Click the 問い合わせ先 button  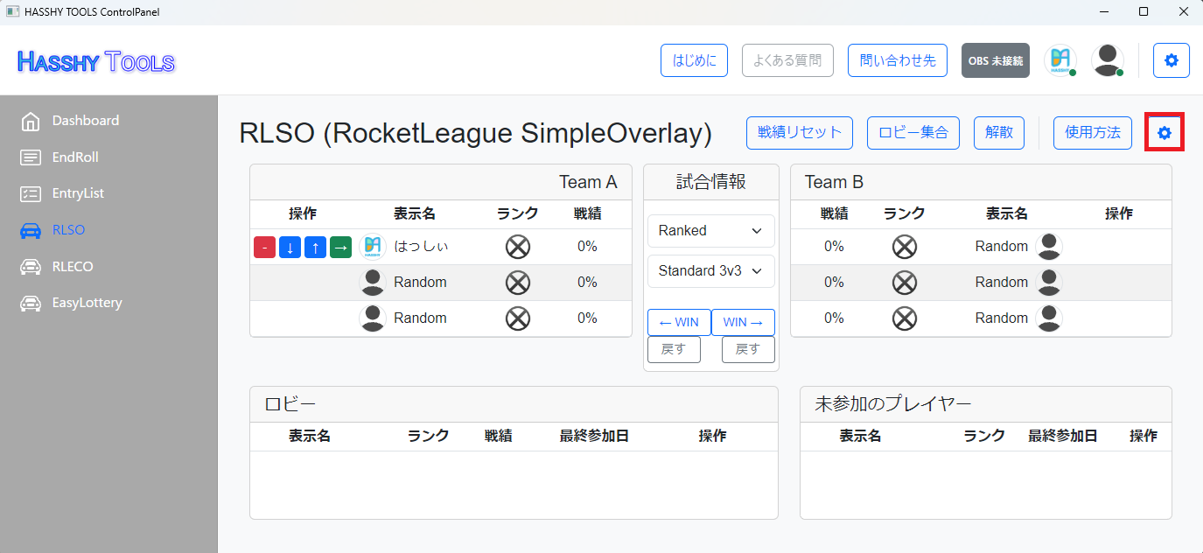(898, 60)
